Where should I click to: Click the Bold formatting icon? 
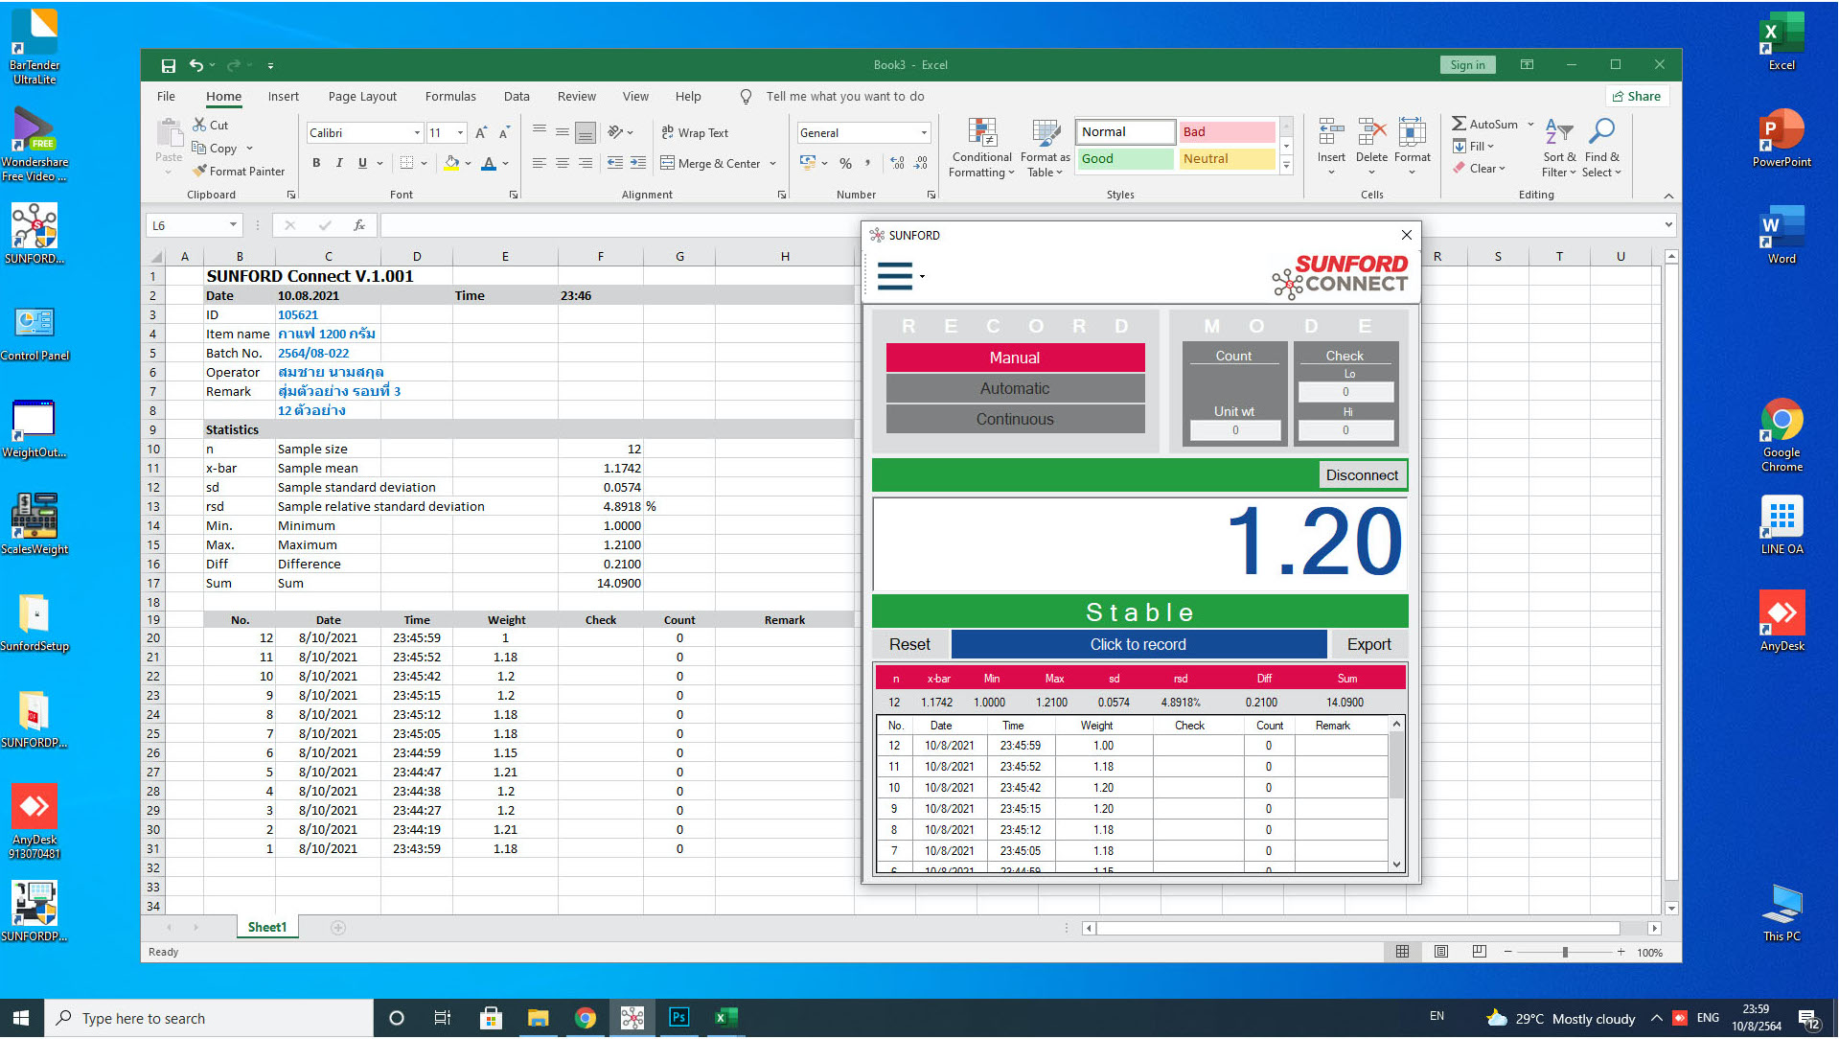pyautogui.click(x=316, y=163)
